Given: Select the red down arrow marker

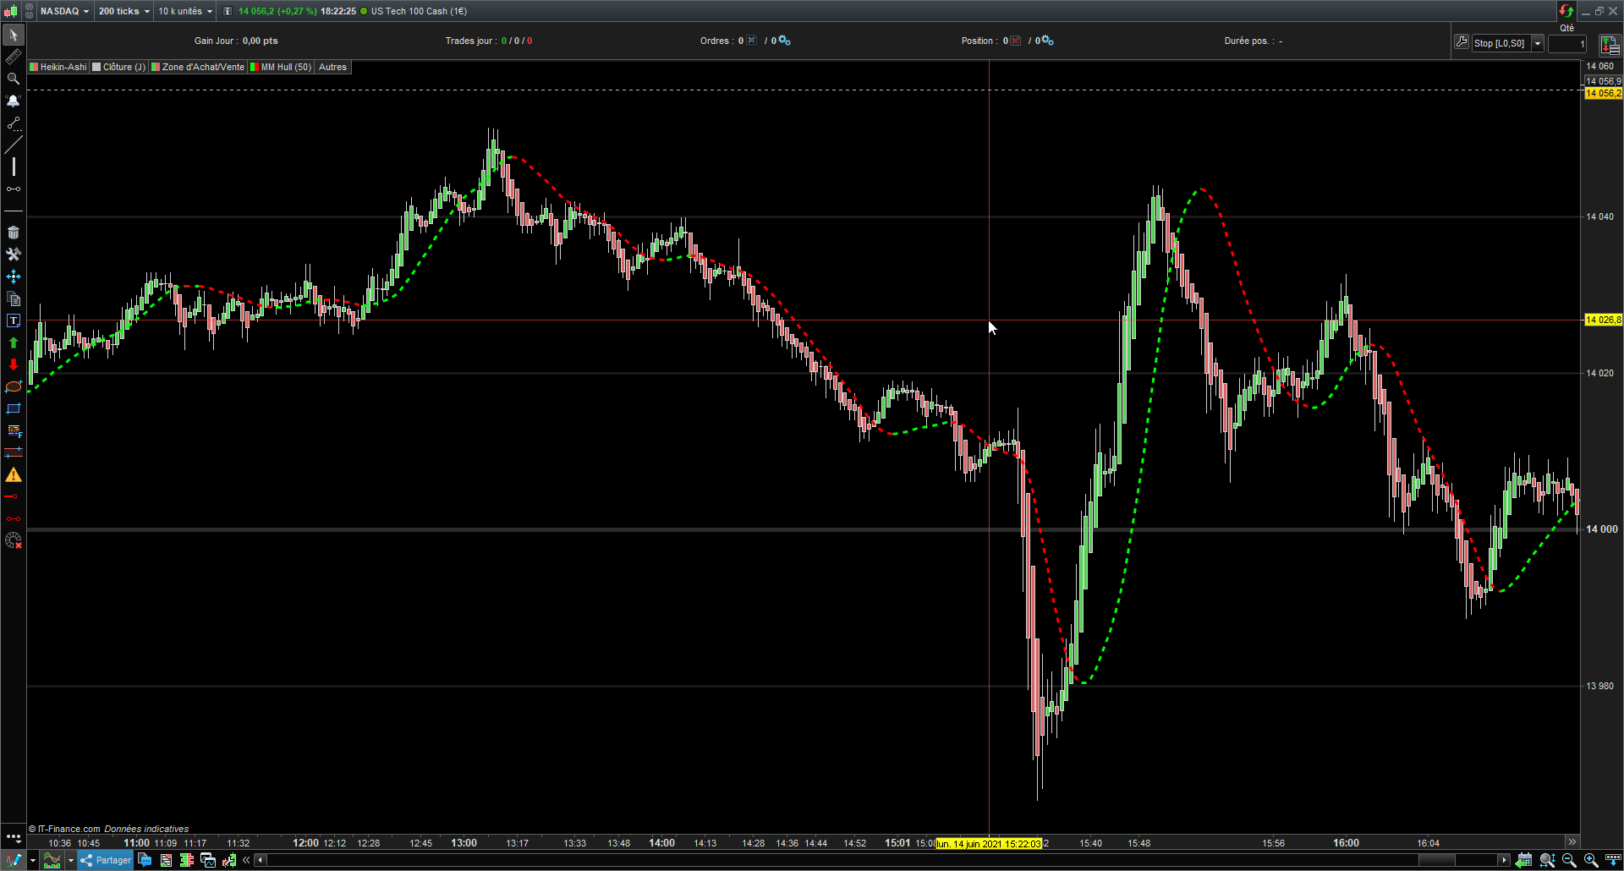Looking at the screenshot, I should pyautogui.click(x=14, y=364).
